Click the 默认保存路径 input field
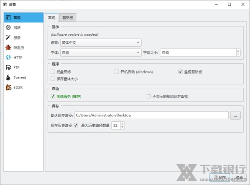Screen dimensions: 250x185 [152, 115]
